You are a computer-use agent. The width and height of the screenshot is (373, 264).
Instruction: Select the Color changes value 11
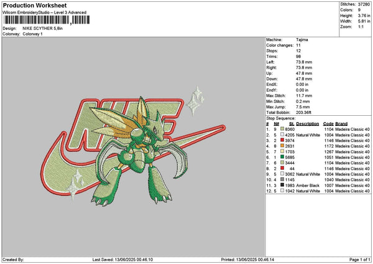[298, 45]
